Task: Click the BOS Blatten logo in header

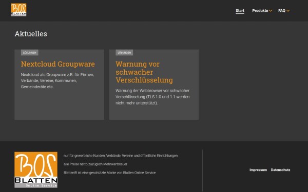Action: click(x=18, y=10)
